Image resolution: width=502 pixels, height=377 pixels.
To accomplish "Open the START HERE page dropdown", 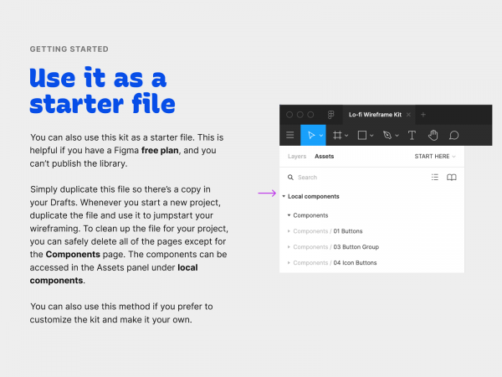I will (435, 156).
